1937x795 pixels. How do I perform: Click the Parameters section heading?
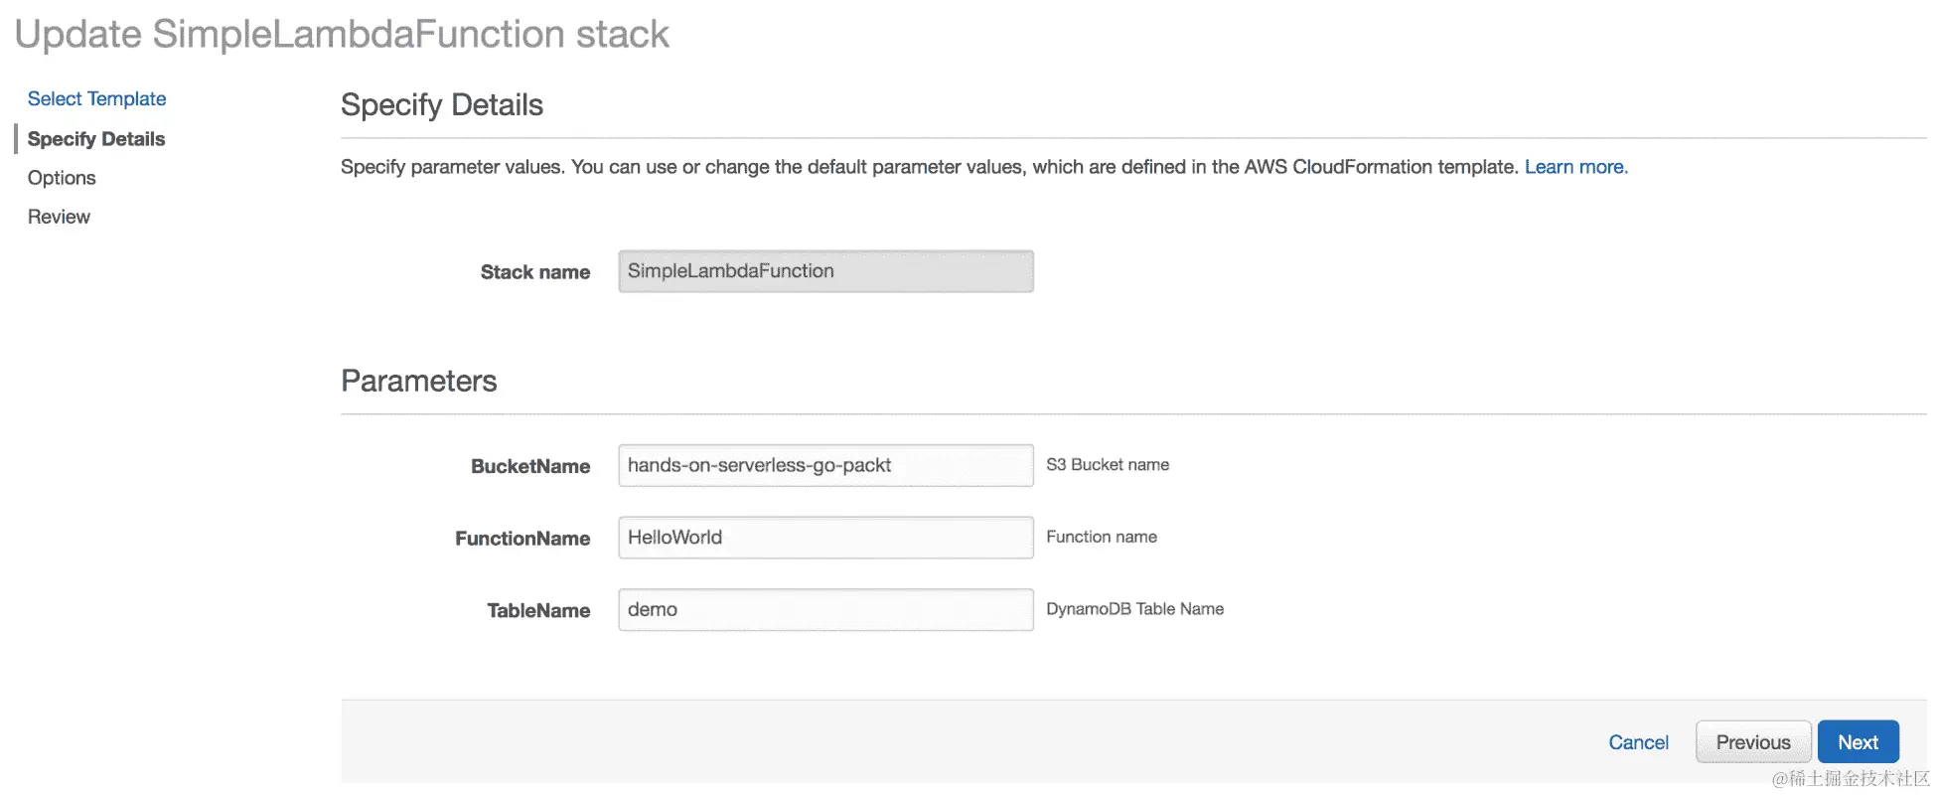click(418, 381)
